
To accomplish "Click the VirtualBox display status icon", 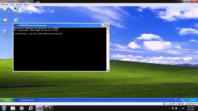I will click(179, 104).
